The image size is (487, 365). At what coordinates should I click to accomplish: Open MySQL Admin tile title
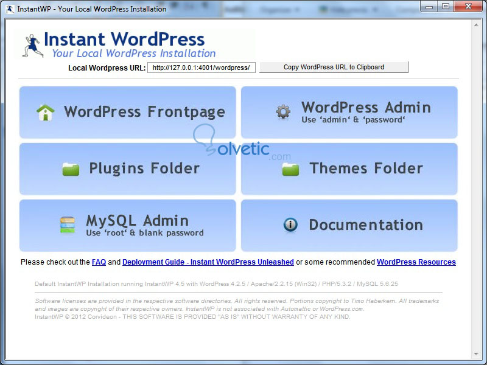tap(138, 221)
